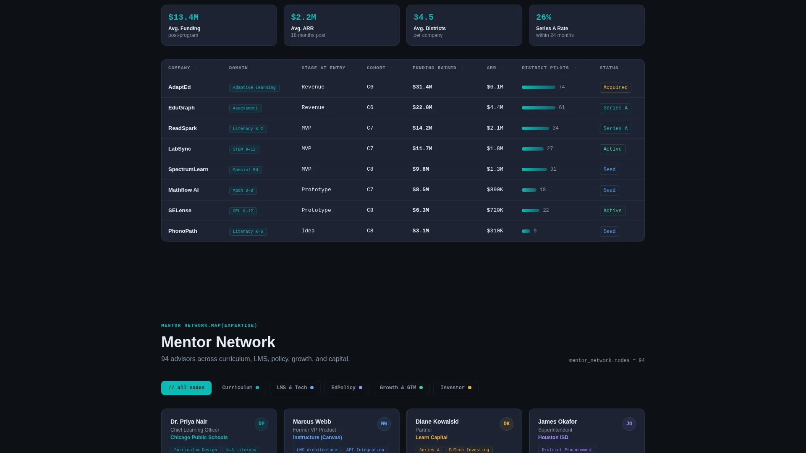Click the Literacy K–5 domain tag

(x=248, y=232)
